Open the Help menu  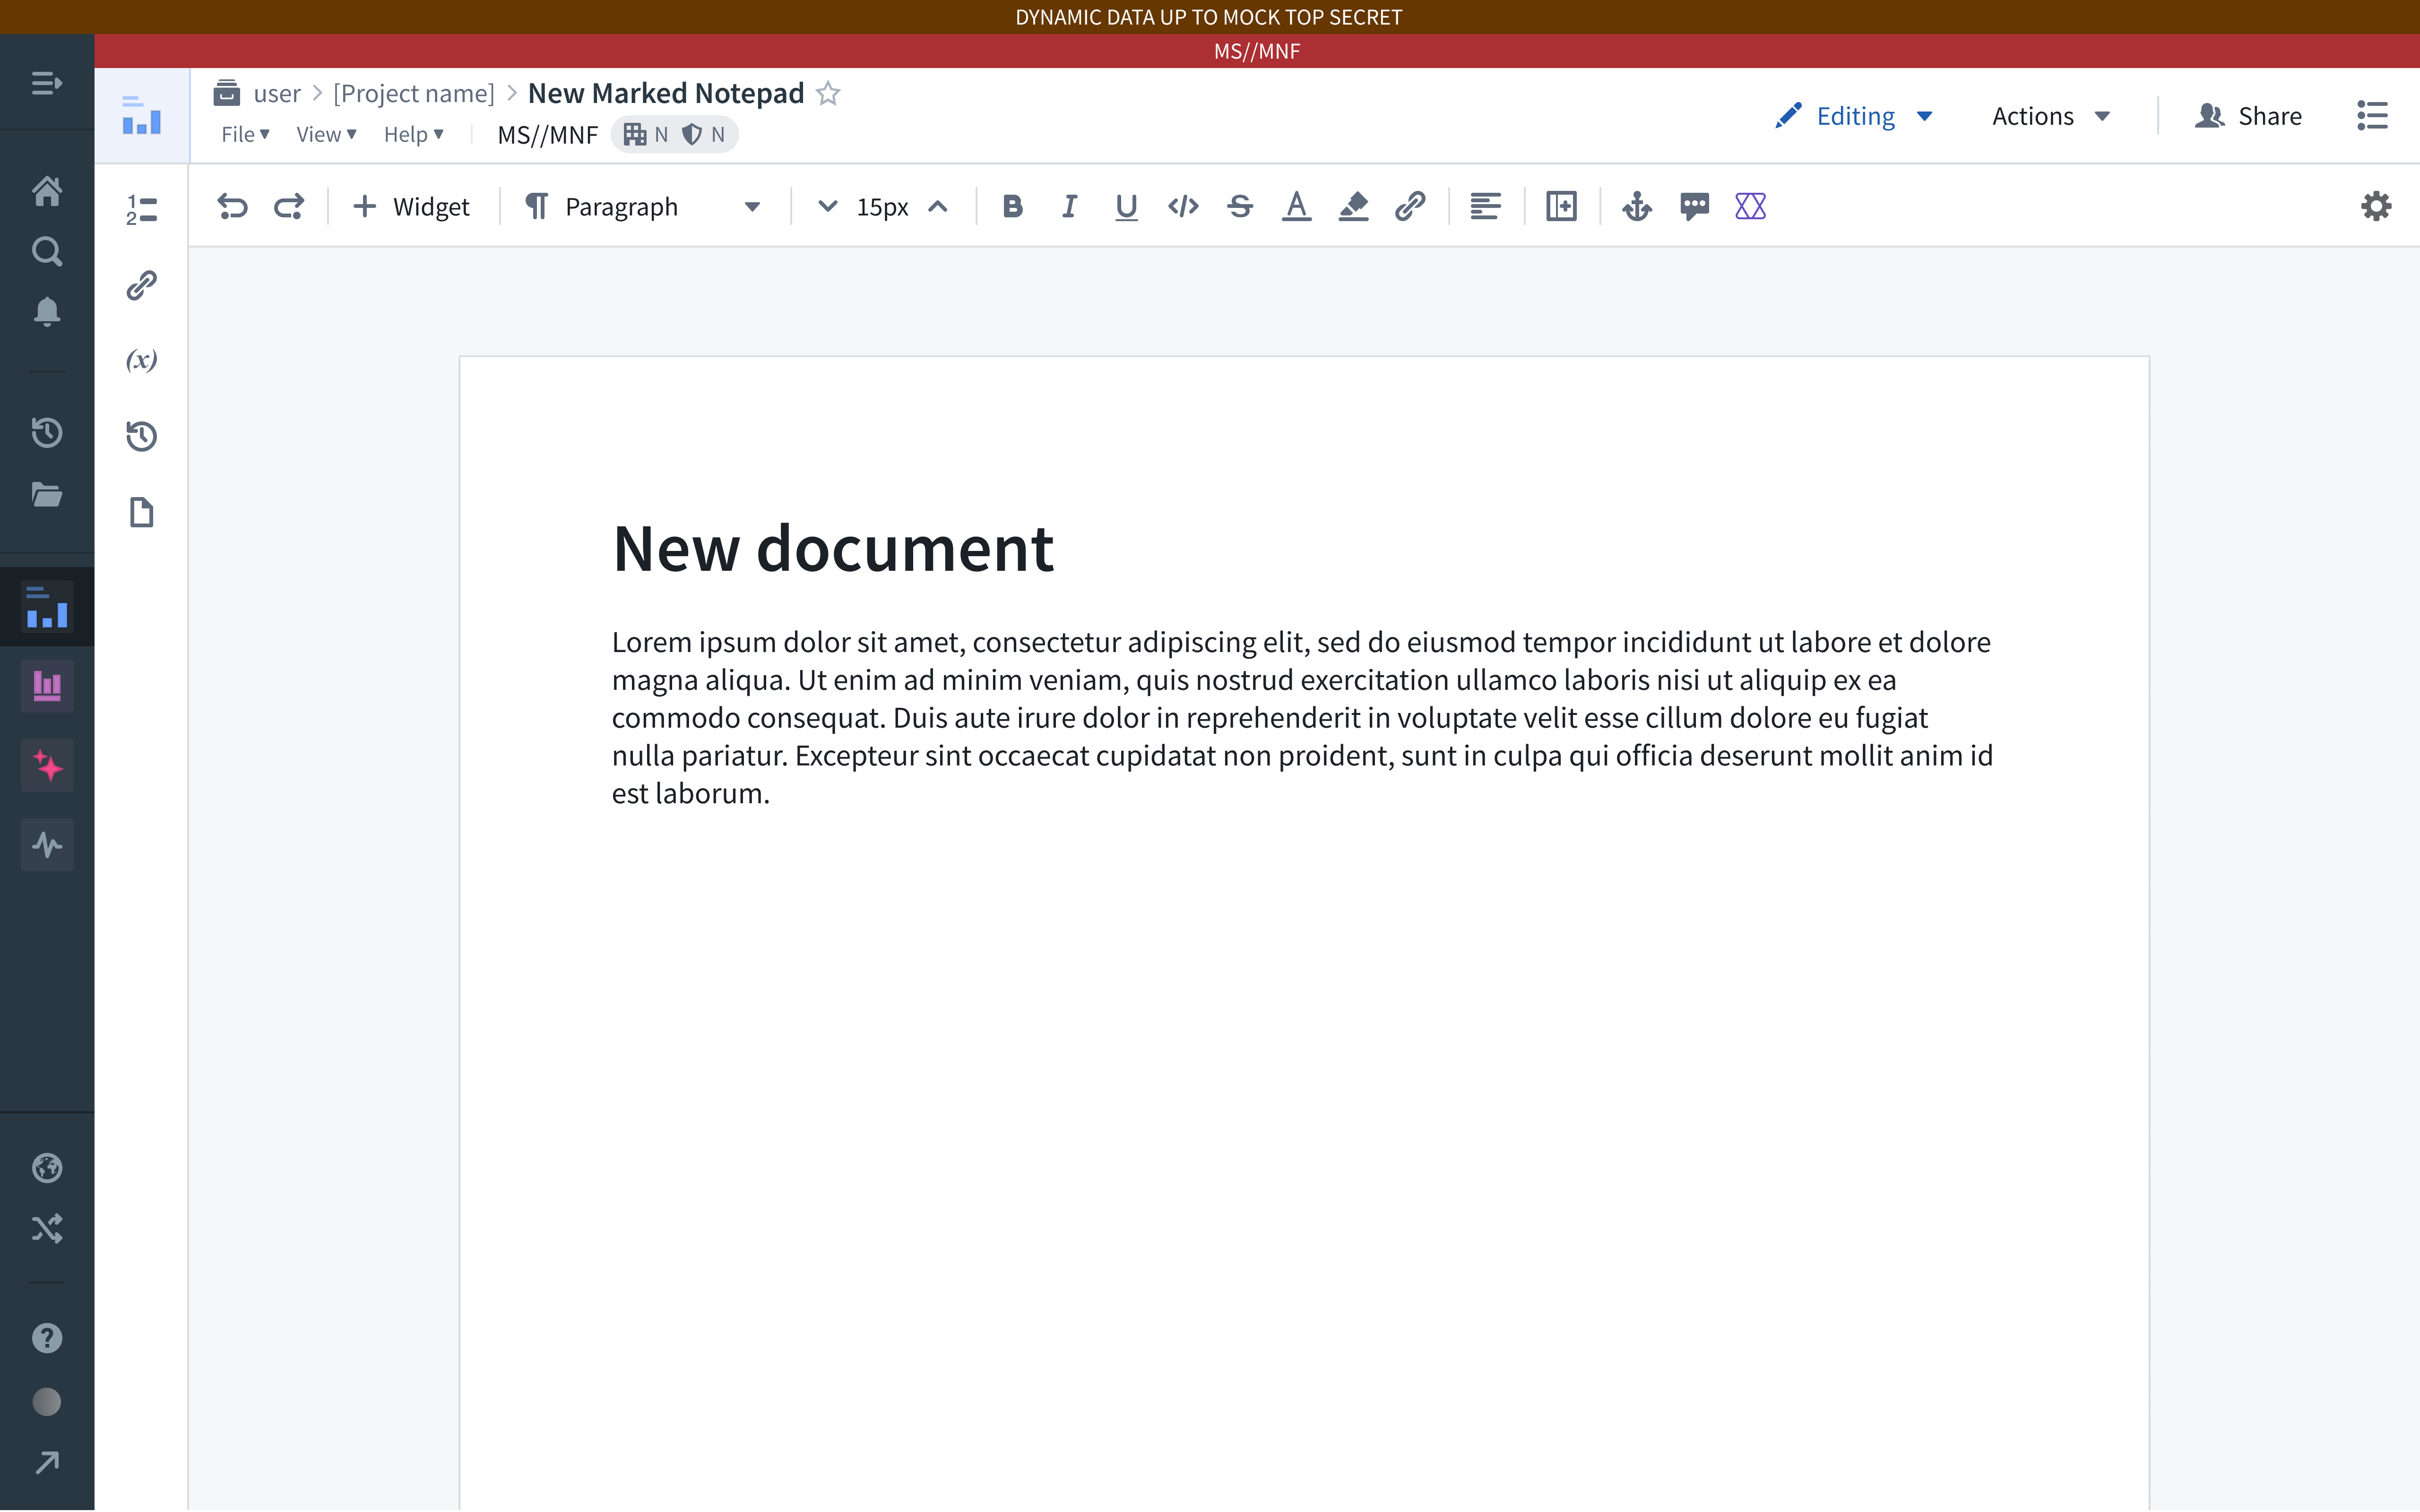coord(413,134)
